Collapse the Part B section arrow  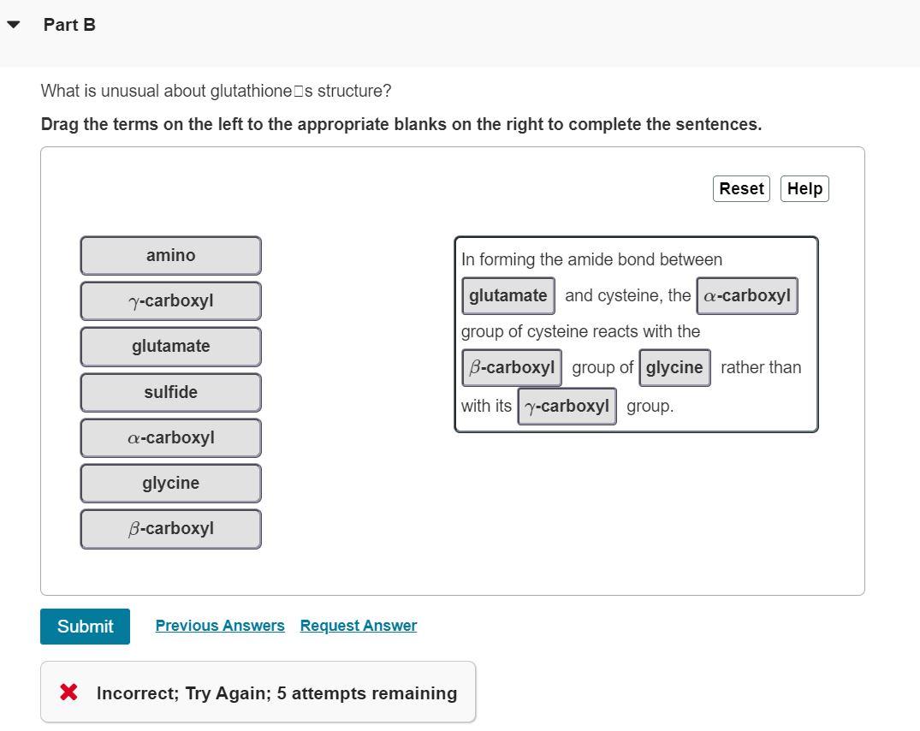(14, 25)
